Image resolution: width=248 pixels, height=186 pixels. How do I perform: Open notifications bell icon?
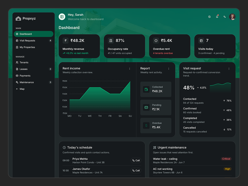217,17
